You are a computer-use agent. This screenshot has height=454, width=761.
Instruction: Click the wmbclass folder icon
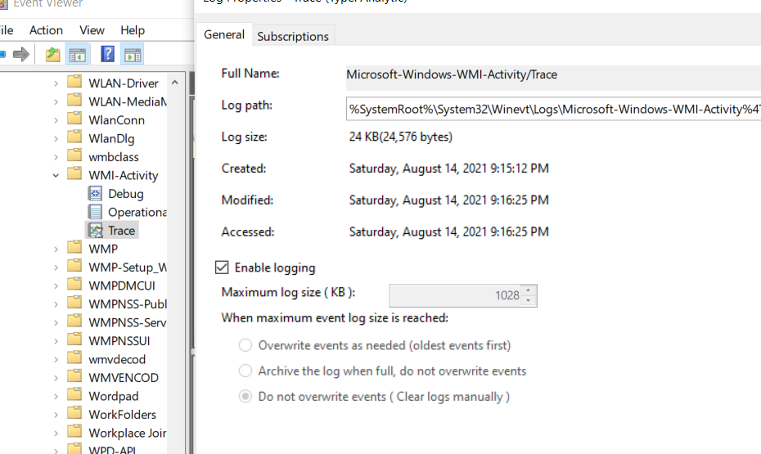pos(74,155)
